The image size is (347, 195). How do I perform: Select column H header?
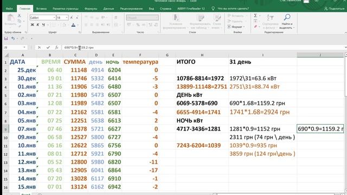(202, 55)
